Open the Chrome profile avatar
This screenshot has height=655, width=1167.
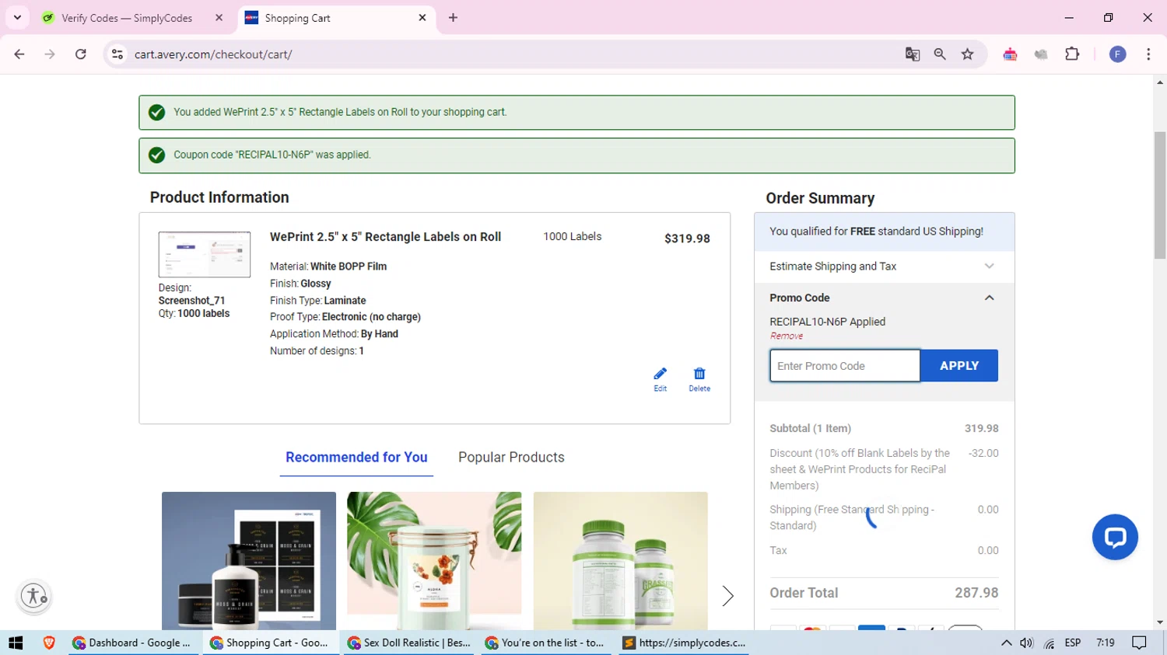[1118, 54]
